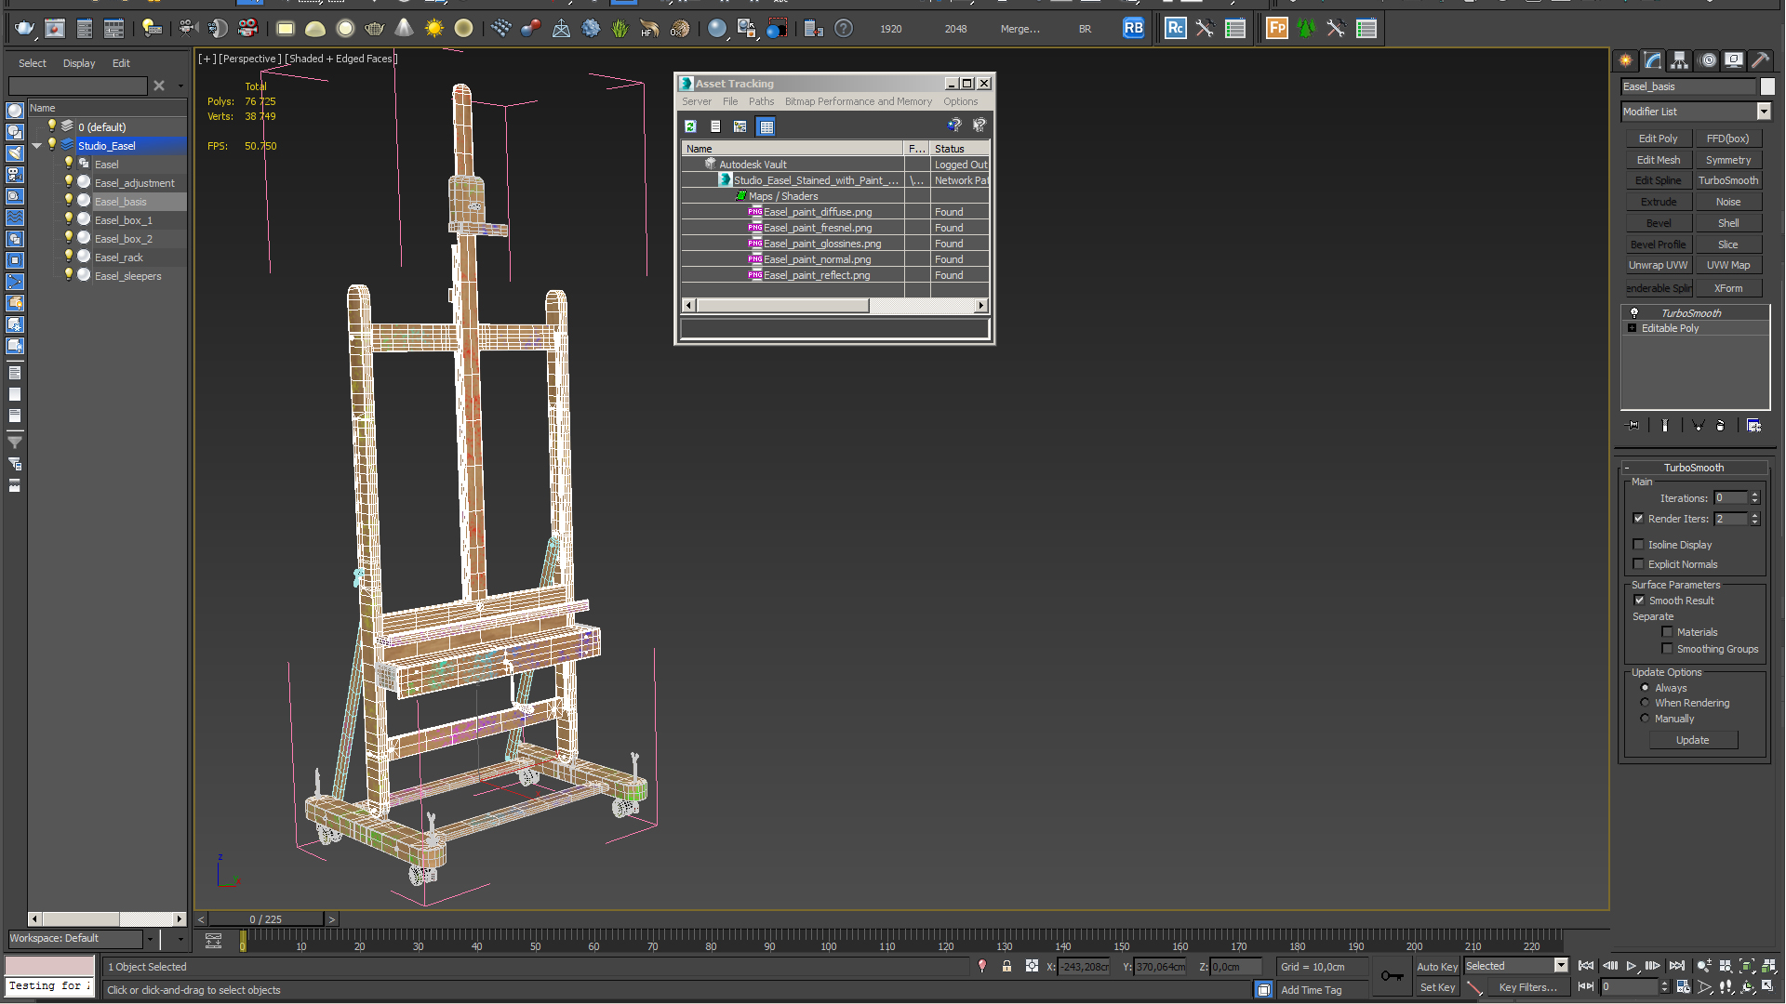
Task: Open the Hierarchy command panel tab
Action: [x=1679, y=60]
